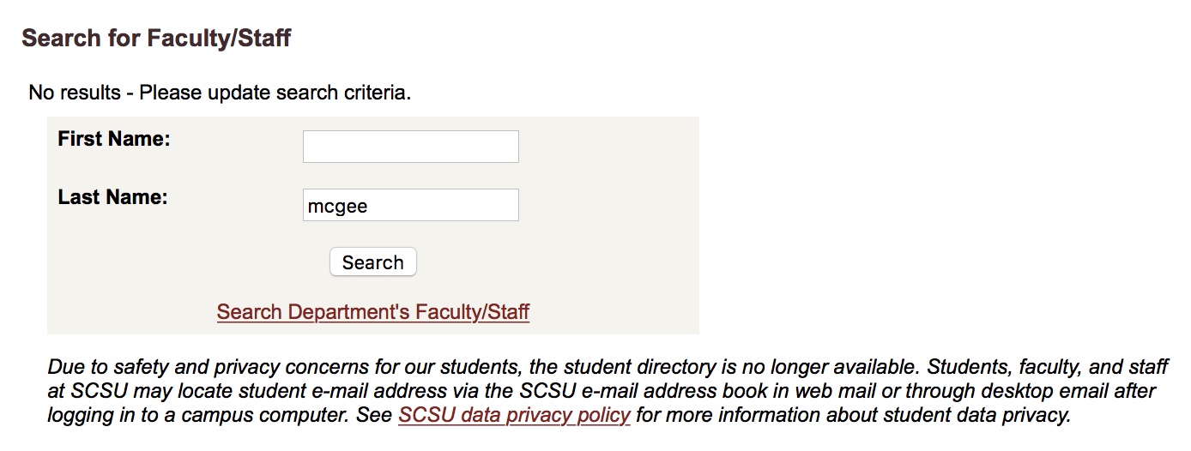Open Search Department's Faculty/Staff link

coord(373,311)
